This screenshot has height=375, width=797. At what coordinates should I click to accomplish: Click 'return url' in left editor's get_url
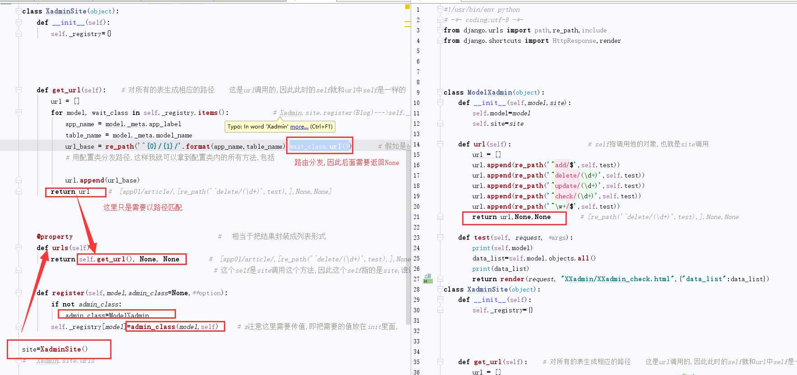[x=70, y=192]
